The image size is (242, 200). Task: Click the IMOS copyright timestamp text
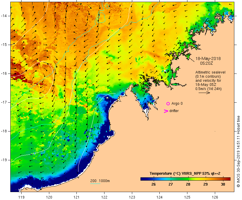tap(238, 151)
